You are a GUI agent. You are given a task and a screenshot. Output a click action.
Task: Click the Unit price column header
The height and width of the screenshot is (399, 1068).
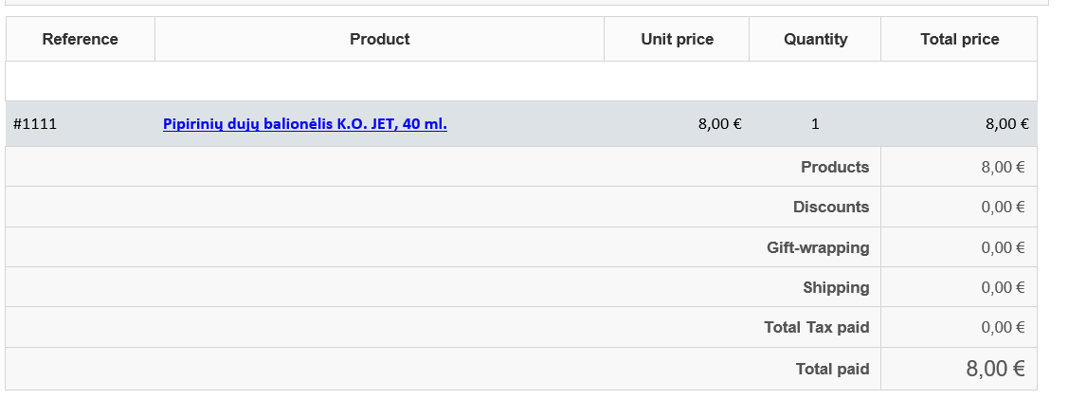pos(677,39)
